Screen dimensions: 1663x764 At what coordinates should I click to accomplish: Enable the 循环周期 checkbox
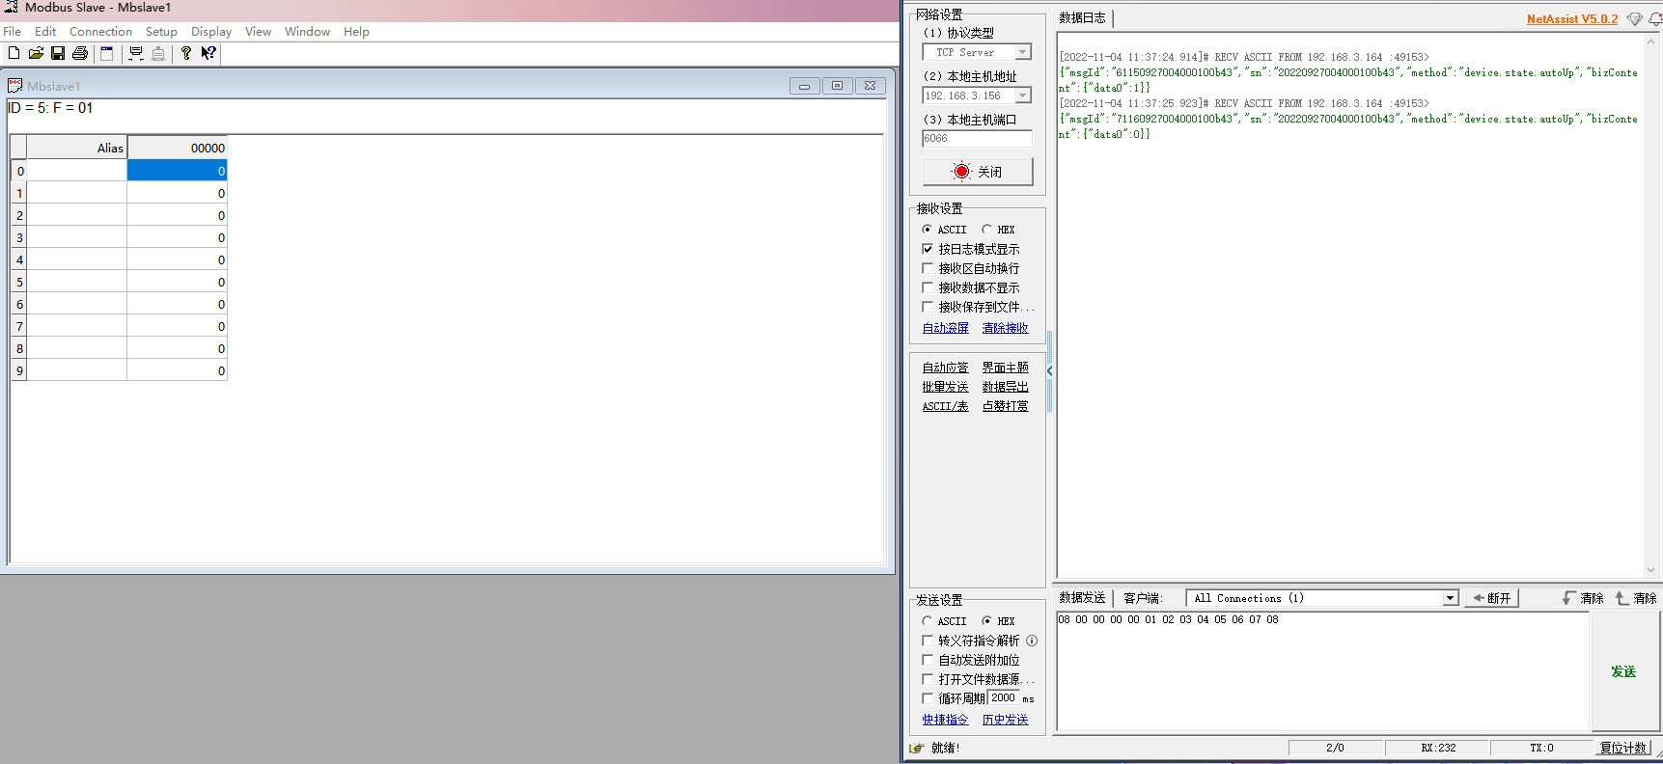tap(928, 698)
